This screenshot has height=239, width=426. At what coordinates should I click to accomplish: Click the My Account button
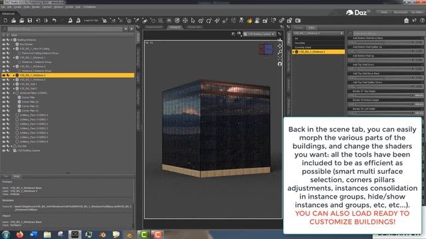tap(401, 13)
